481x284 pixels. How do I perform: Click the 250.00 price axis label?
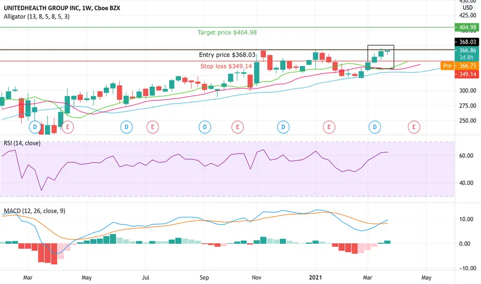click(468, 121)
